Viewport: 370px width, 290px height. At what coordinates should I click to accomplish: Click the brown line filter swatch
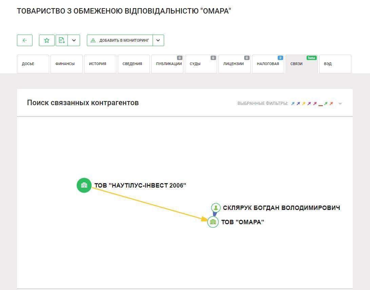[x=320, y=105]
